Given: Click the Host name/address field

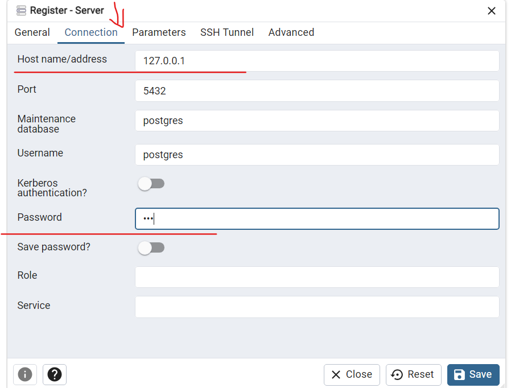Looking at the screenshot, I should [317, 61].
